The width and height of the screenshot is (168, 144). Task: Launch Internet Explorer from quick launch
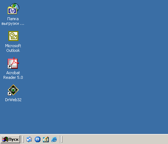pyautogui.click(x=54, y=139)
